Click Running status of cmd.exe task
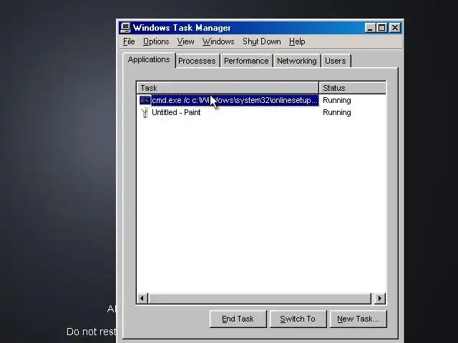Image resolution: width=458 pixels, height=343 pixels. pyautogui.click(x=337, y=100)
